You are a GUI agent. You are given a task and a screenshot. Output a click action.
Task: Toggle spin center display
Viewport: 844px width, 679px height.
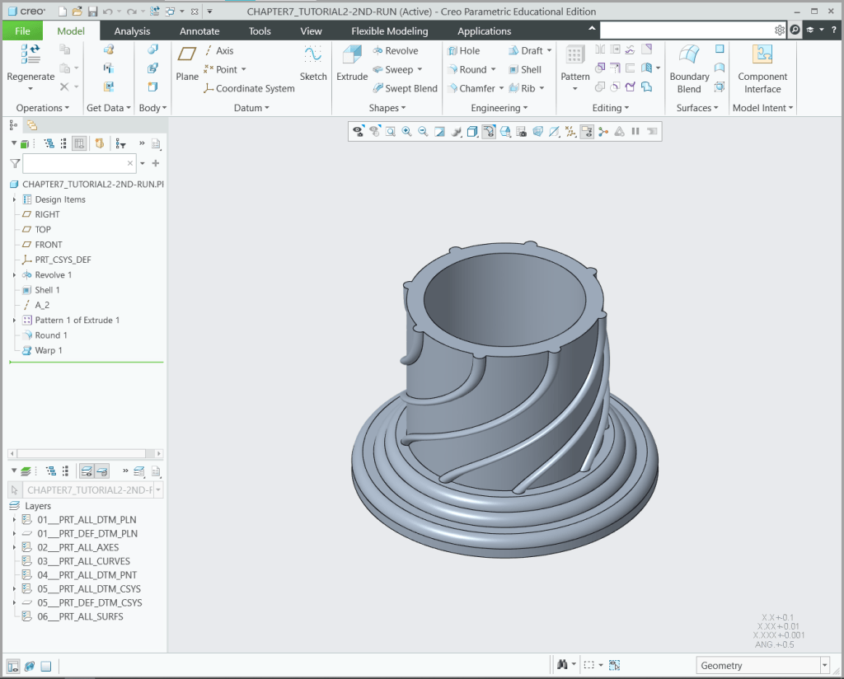(x=603, y=131)
